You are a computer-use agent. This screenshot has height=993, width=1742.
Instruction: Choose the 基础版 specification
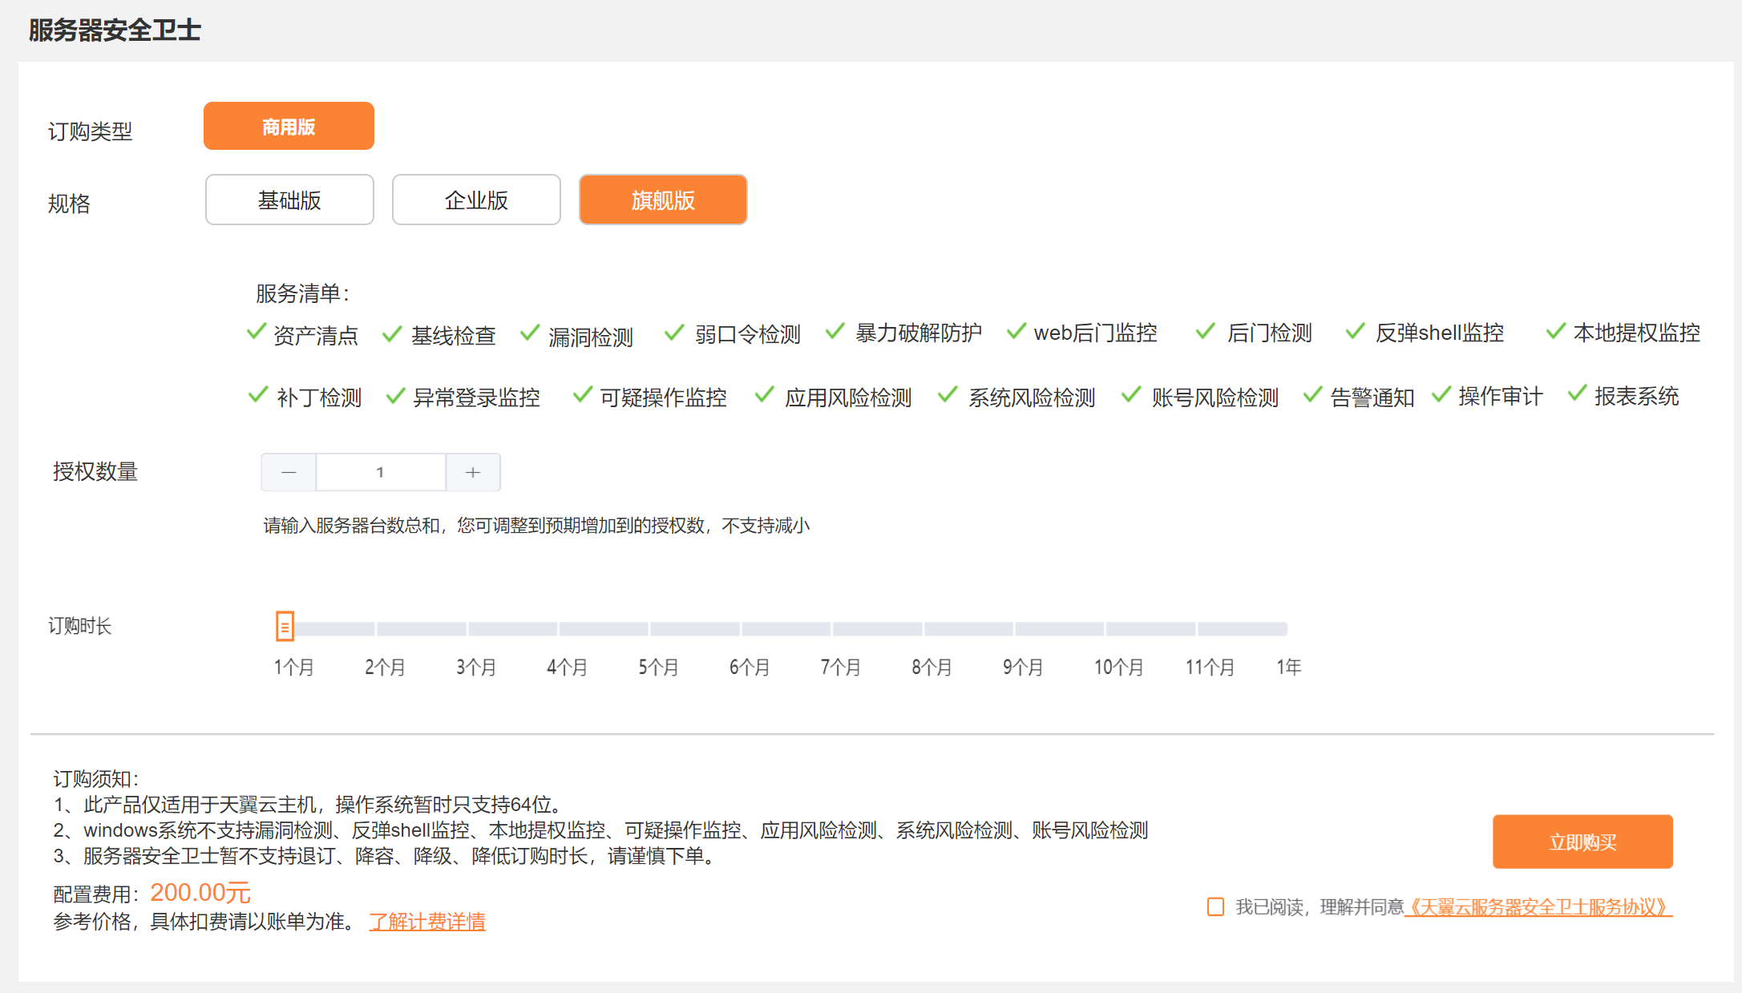(289, 200)
